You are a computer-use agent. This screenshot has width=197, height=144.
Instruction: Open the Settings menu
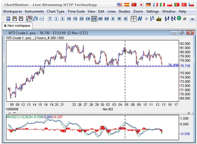click(x=153, y=11)
